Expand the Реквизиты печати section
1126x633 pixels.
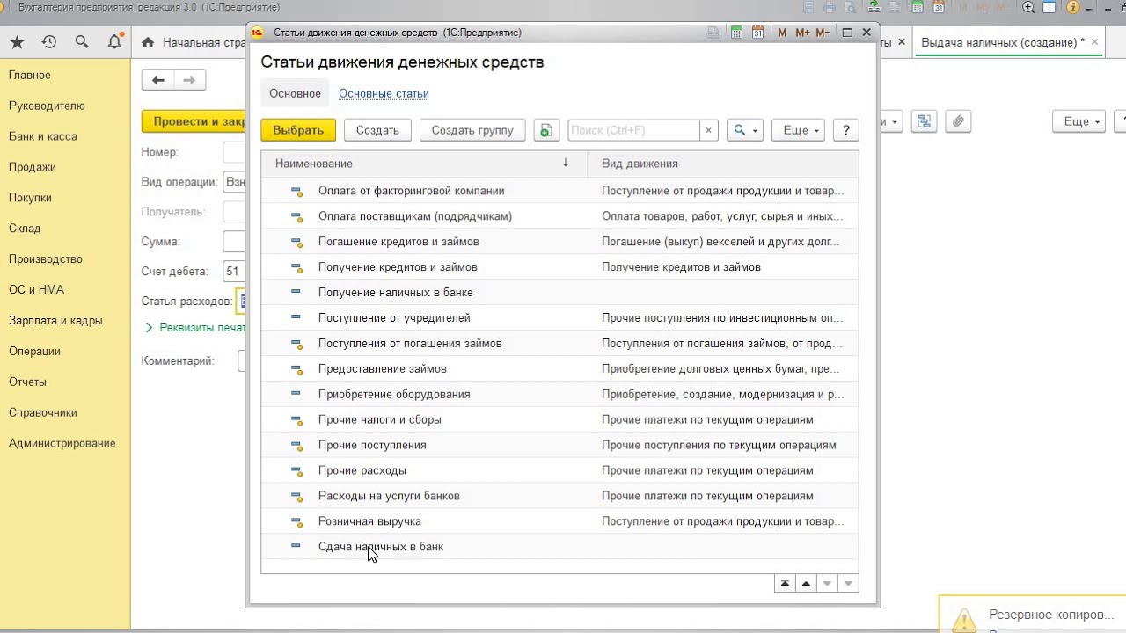point(195,327)
